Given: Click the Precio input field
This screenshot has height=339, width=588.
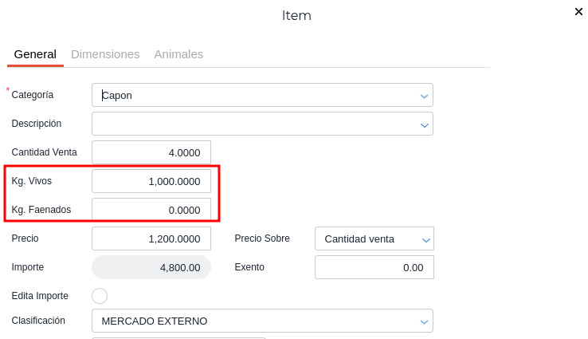Looking at the screenshot, I should pyautogui.click(x=151, y=238).
